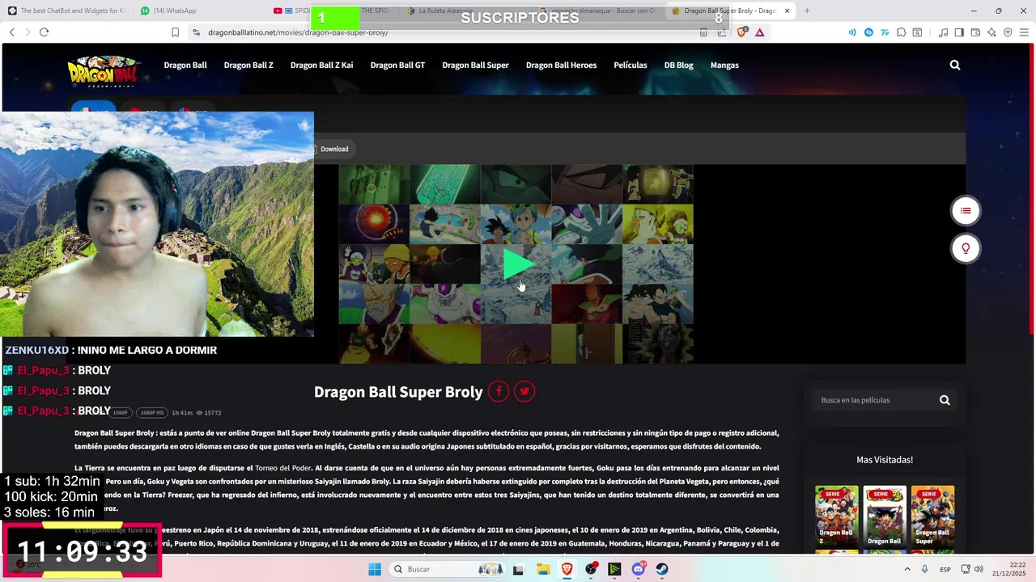Screen dimensions: 1036x582
Task: Open the Brave VPN shield icon
Action: [1008, 32]
